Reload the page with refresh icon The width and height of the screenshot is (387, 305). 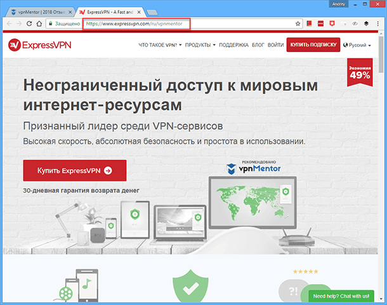coord(29,24)
